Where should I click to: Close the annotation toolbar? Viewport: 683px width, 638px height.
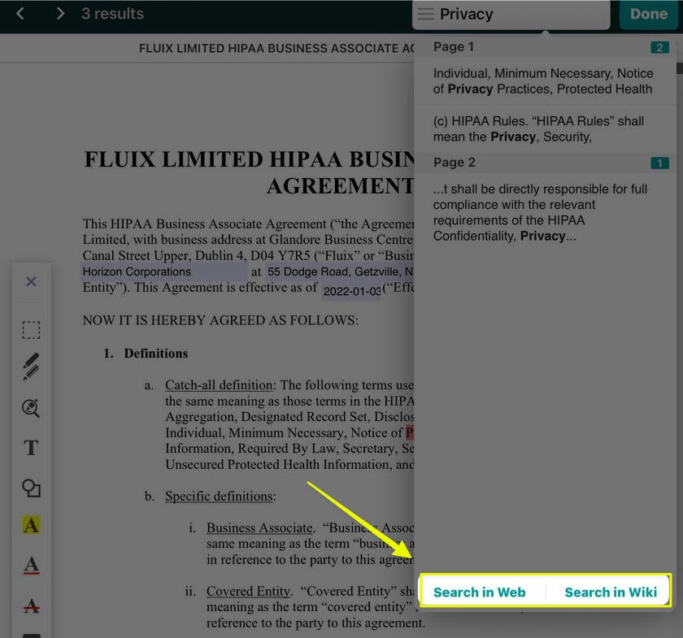[x=31, y=282]
